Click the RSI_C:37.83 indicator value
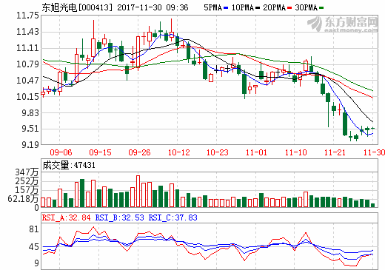This screenshot has width=385, height=270. click(173, 217)
